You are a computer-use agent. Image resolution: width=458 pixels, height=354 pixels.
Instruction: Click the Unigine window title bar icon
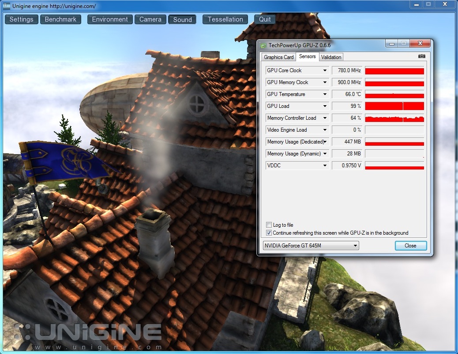coord(7,6)
